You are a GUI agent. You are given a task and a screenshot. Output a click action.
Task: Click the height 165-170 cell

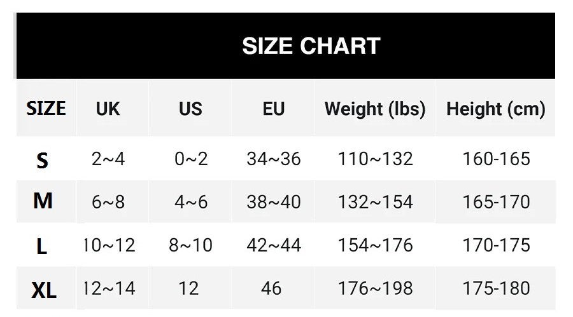(x=496, y=202)
